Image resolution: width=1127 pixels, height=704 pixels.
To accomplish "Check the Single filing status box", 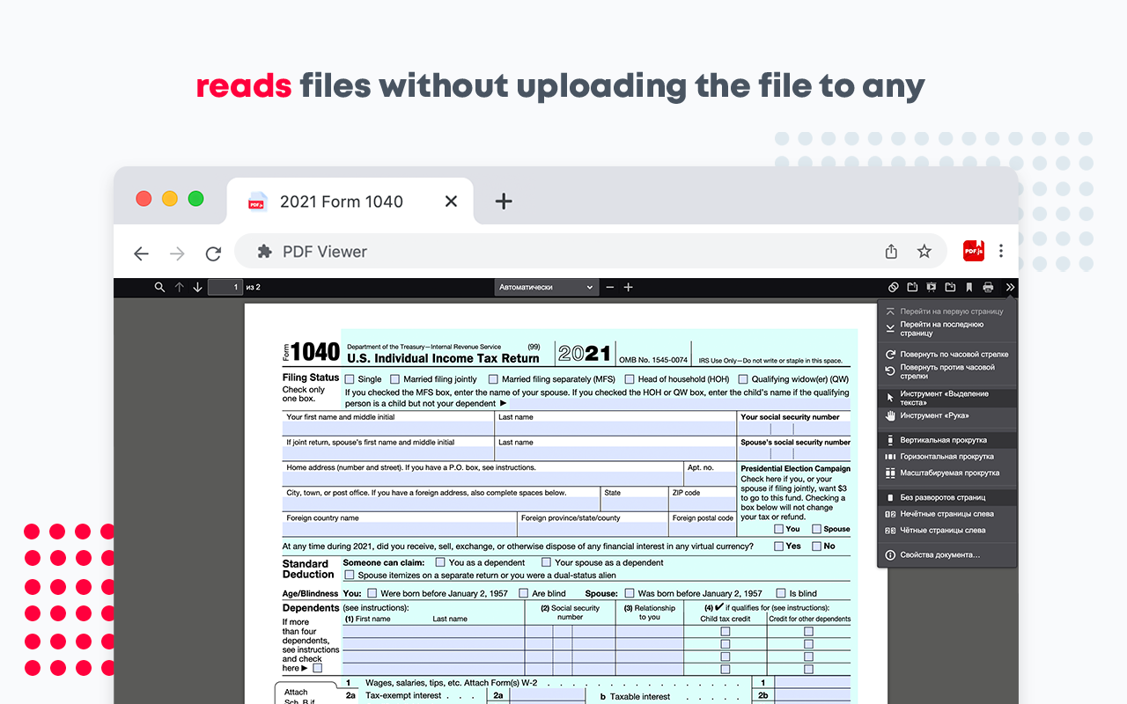I will pos(350,378).
